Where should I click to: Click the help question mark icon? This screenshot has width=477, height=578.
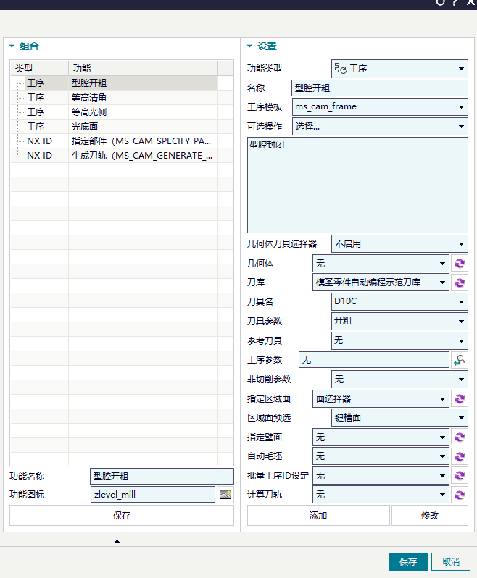(455, 3)
